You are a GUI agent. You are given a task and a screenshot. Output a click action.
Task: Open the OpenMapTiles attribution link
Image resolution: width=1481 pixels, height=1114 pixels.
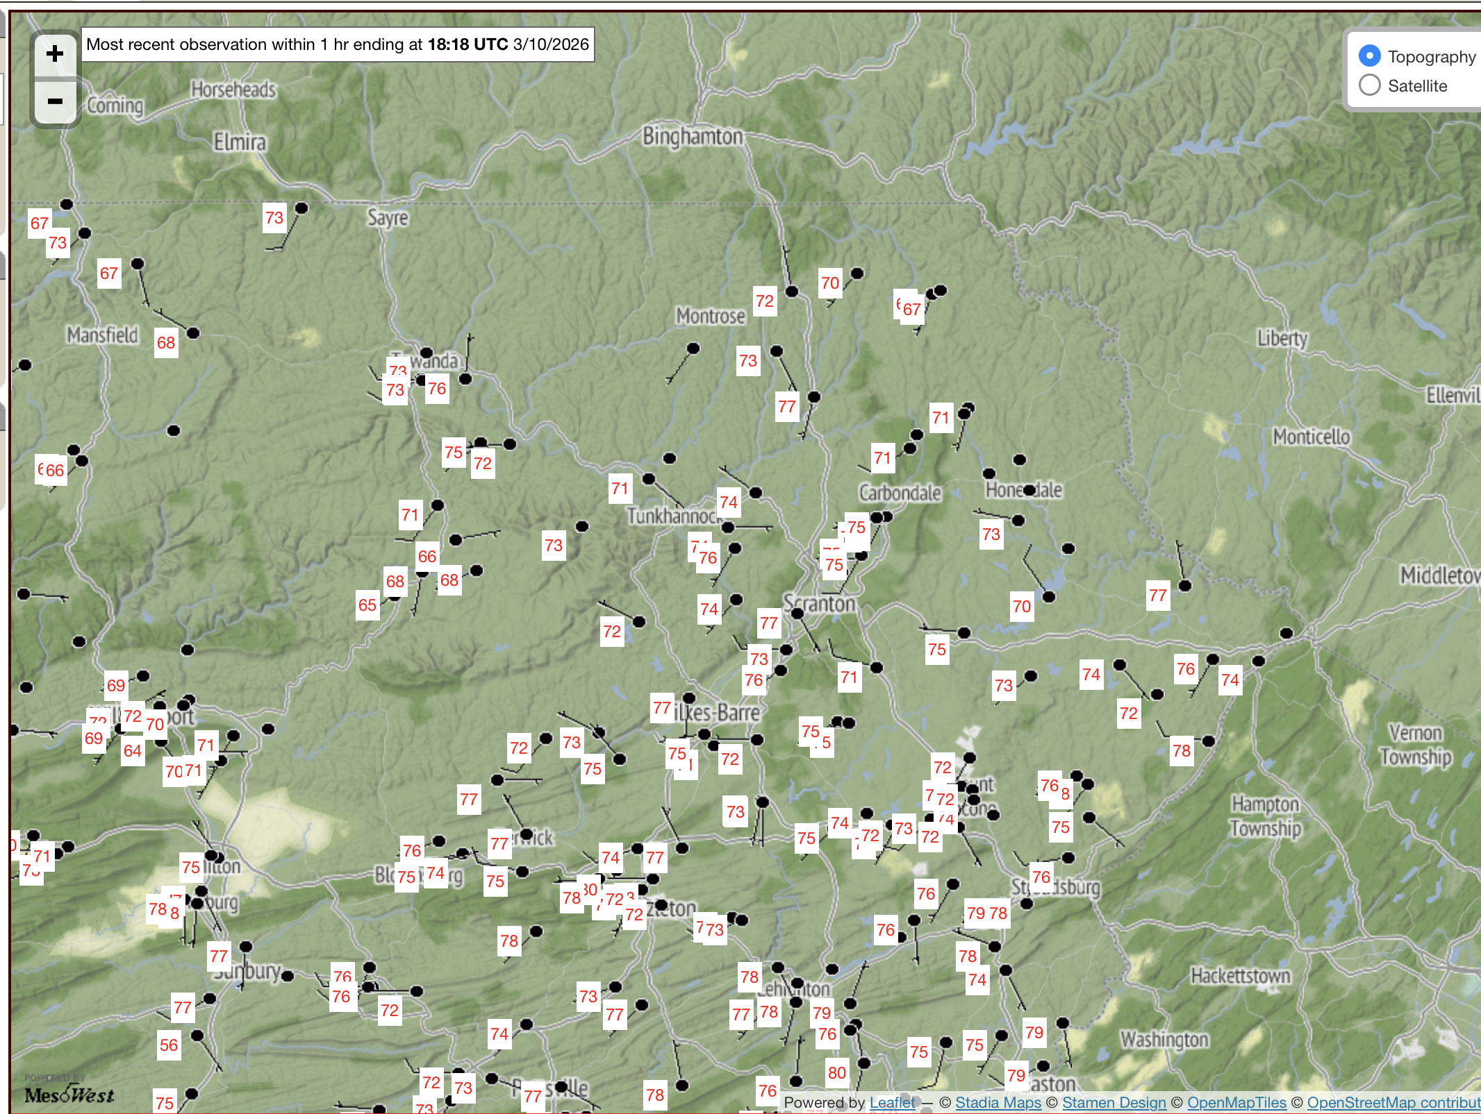click(x=1236, y=1102)
